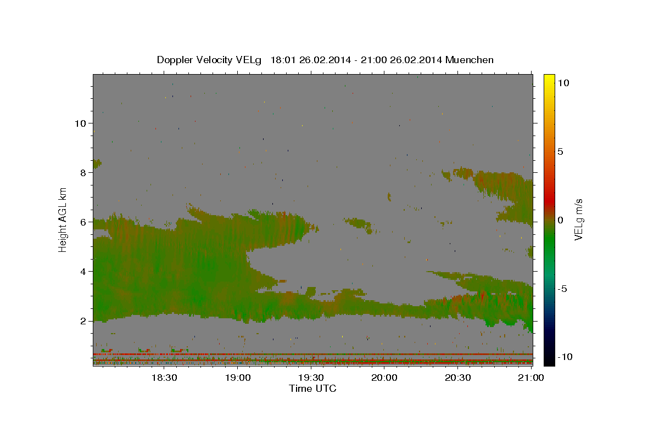This screenshot has width=659, height=439.
Task: Click the 'Time UTC' axis label
Action: 312,389
